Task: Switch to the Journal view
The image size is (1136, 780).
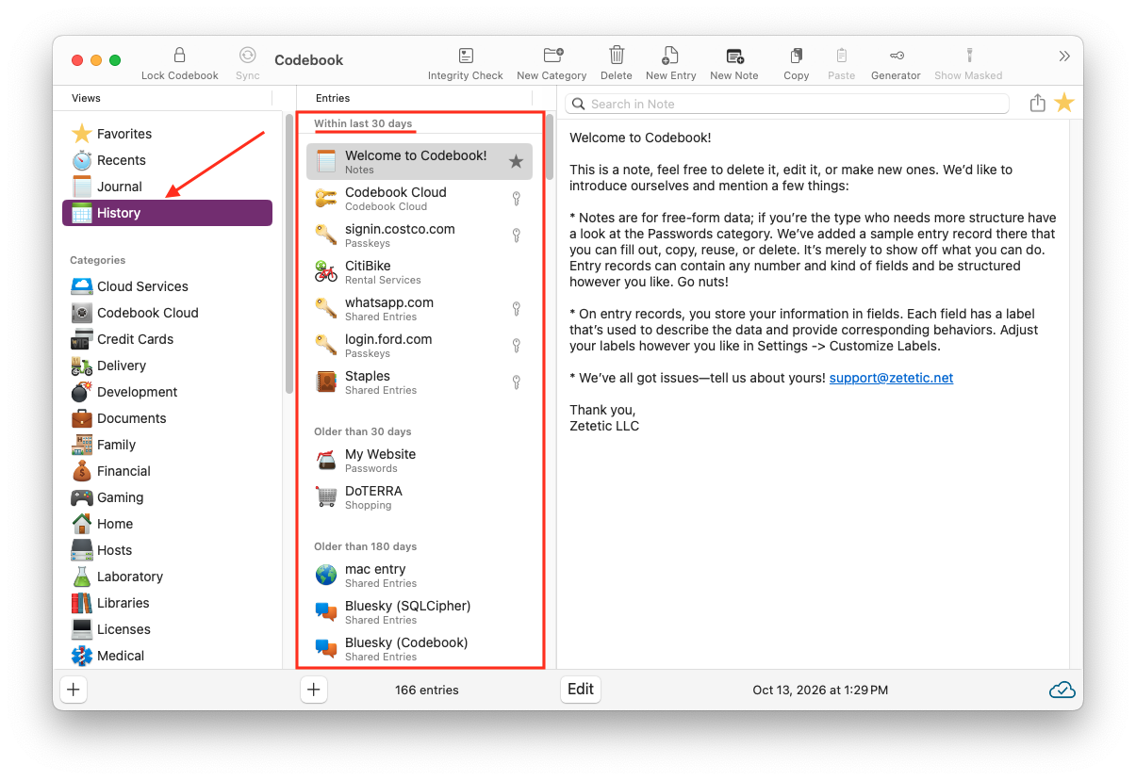Action: pyautogui.click(x=167, y=187)
